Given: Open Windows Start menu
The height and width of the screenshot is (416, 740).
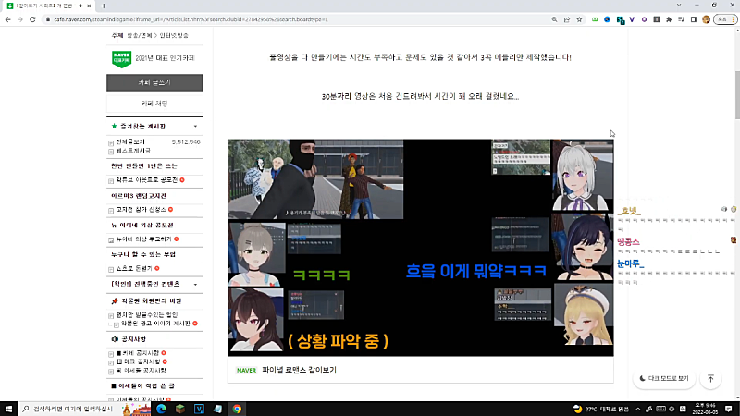Looking at the screenshot, I should pyautogui.click(x=8, y=408).
